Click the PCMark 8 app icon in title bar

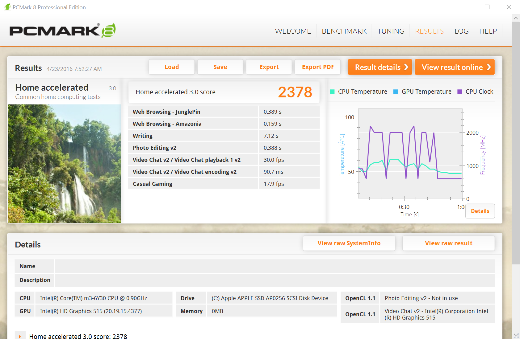(x=7, y=7)
